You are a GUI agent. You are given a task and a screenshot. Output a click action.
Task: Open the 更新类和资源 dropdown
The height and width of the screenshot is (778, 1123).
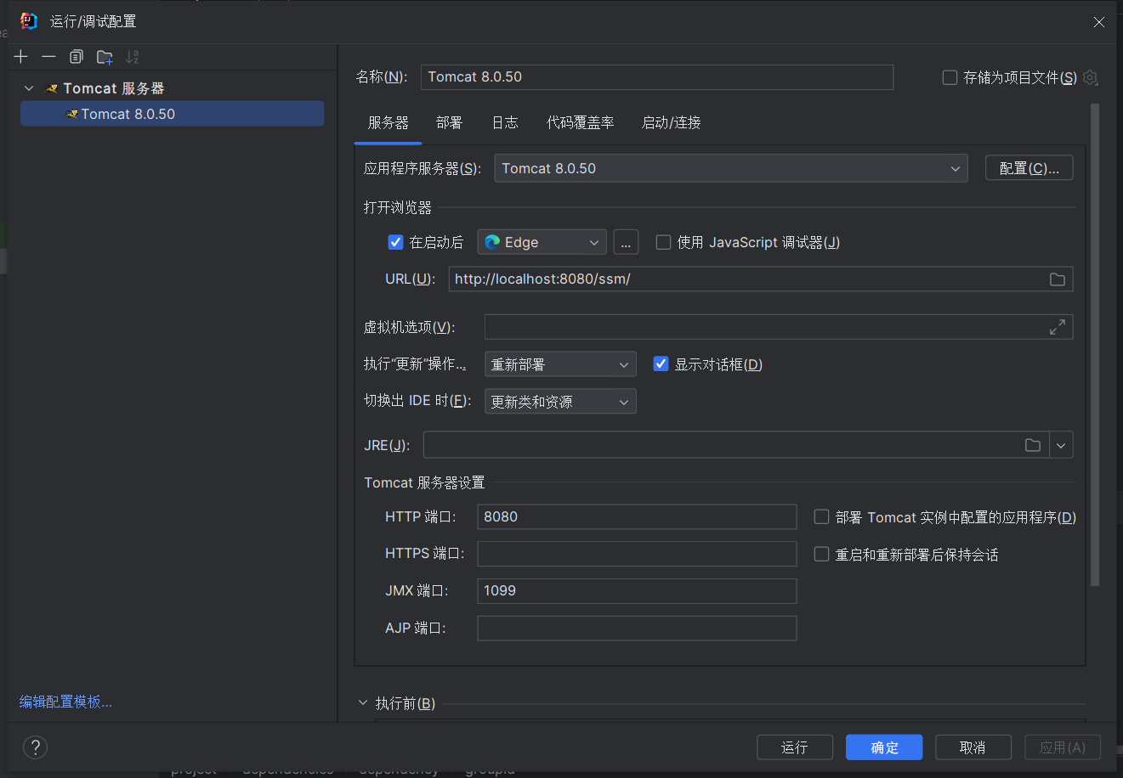(x=560, y=402)
